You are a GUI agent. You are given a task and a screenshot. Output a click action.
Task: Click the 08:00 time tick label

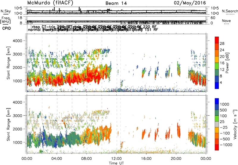tap(87, 159)
